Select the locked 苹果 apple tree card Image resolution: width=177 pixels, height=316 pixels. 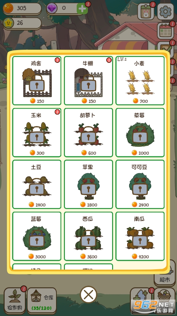[x=88, y=184]
